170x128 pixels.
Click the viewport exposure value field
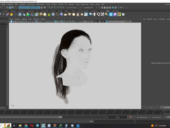click(96, 21)
